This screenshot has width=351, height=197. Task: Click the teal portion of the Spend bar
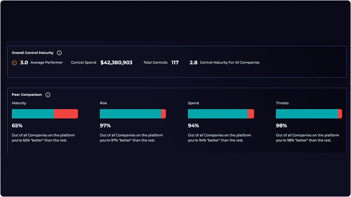[217, 114]
